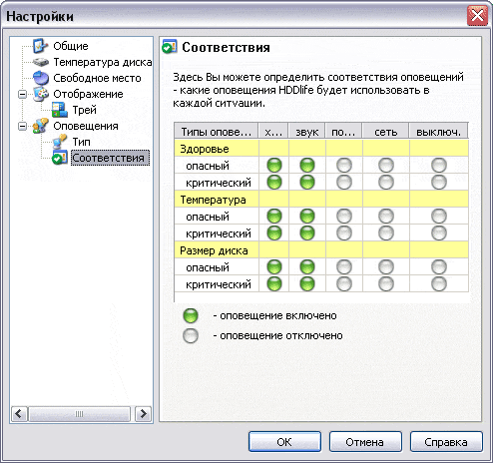Collapse the Оповещения tree branch
This screenshot has width=493, height=463.
(22, 126)
